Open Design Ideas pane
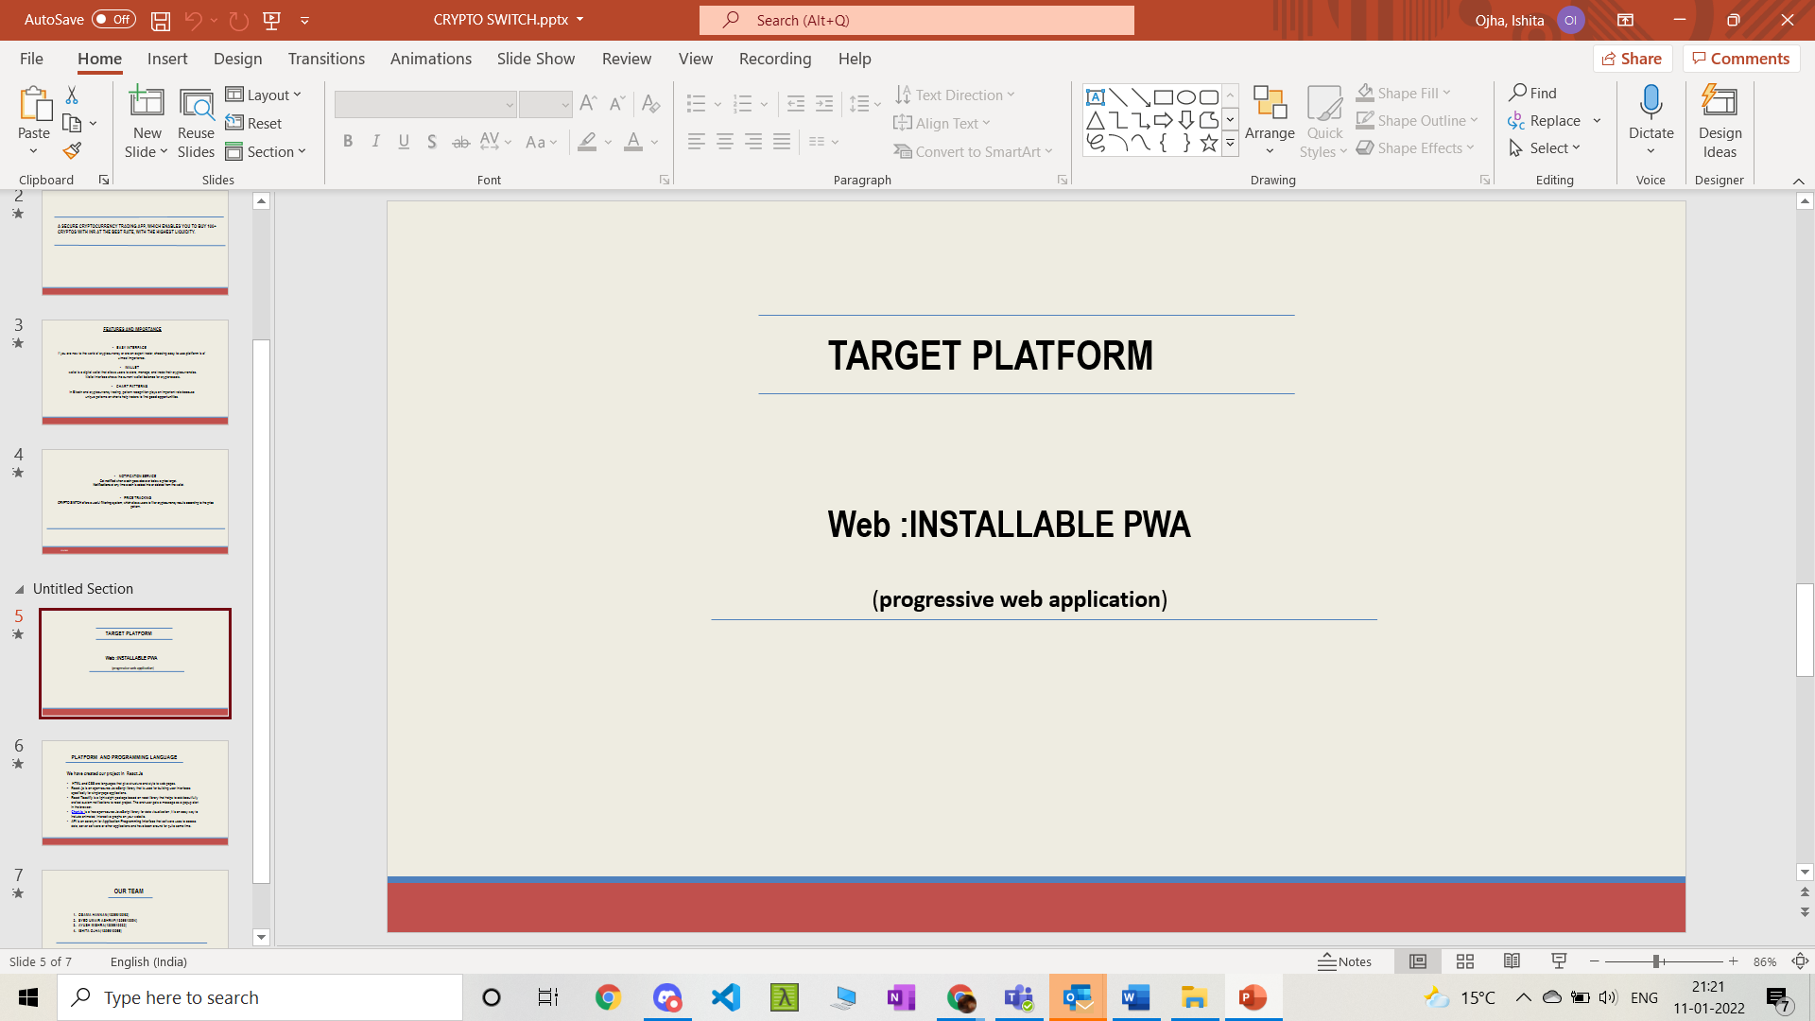 tap(1719, 123)
